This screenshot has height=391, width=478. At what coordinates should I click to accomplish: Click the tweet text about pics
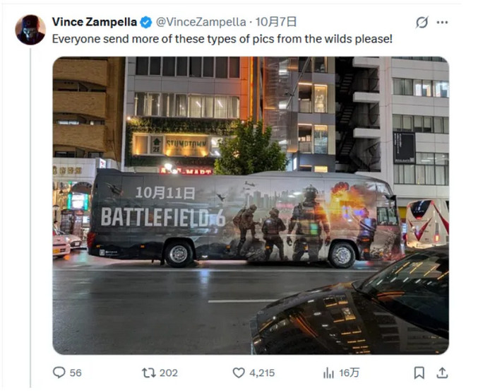(x=222, y=39)
